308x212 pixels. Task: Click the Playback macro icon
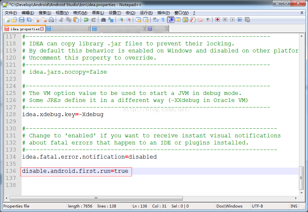(233, 20)
